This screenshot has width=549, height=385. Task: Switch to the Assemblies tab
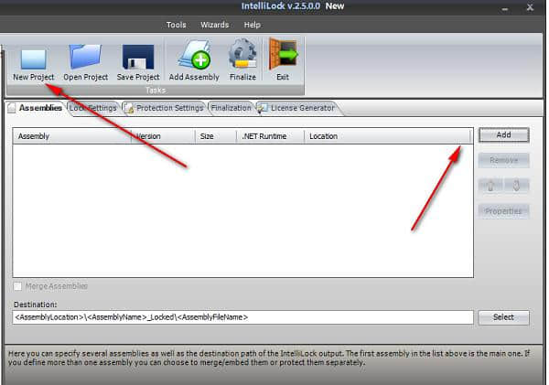point(36,108)
